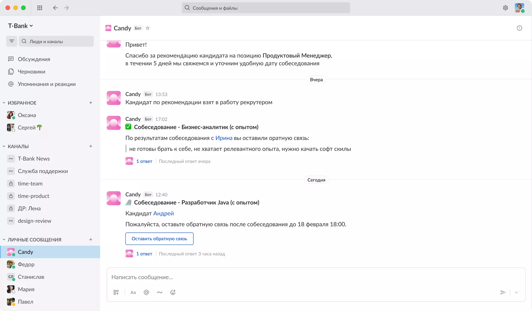Open the emoji picker in composer
This screenshot has height=311, width=532.
(x=173, y=292)
